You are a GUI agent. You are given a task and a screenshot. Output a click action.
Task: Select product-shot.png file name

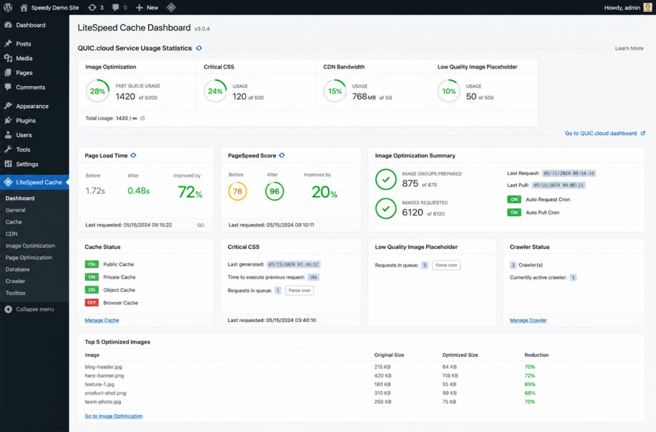106,393
